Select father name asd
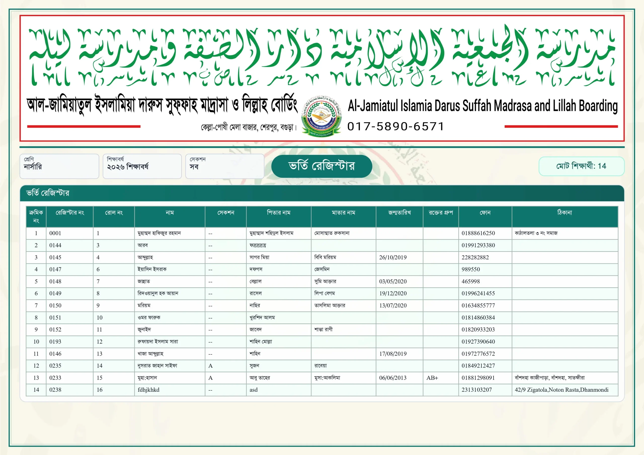The height and width of the screenshot is (455, 644). (254, 390)
